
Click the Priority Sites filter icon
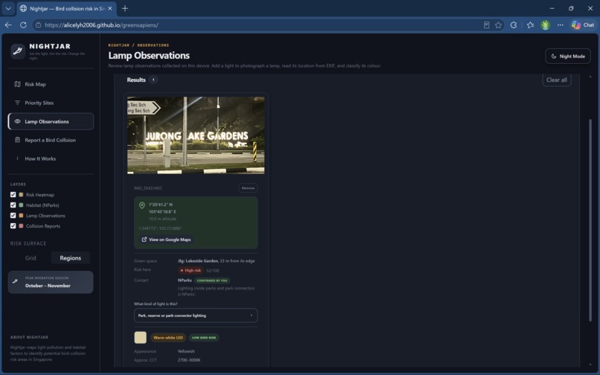click(x=17, y=103)
